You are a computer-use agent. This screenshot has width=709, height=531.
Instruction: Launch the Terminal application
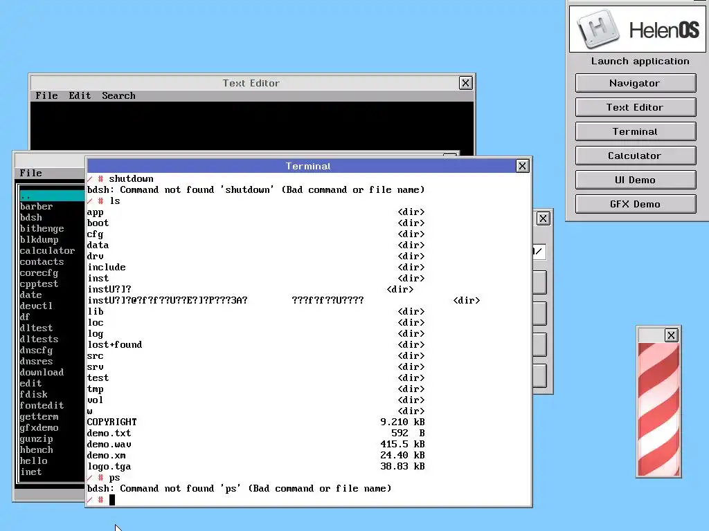[636, 131]
